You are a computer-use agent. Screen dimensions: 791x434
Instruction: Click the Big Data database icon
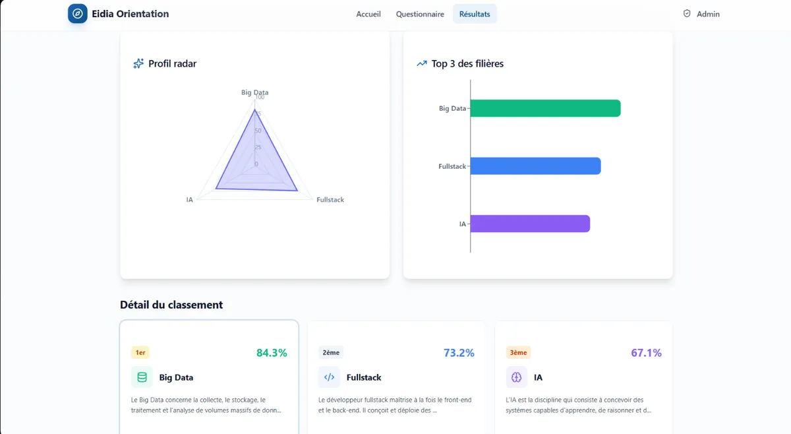[142, 377]
